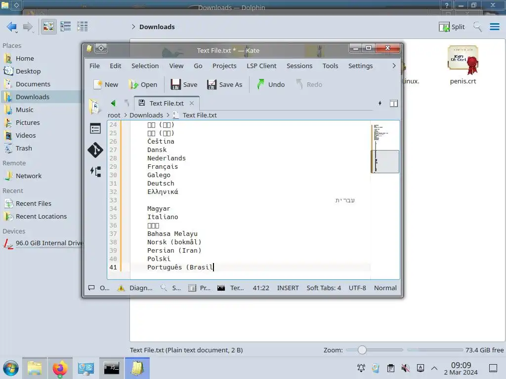Open the View menu in Kate
The width and height of the screenshot is (506, 379).
point(176,66)
